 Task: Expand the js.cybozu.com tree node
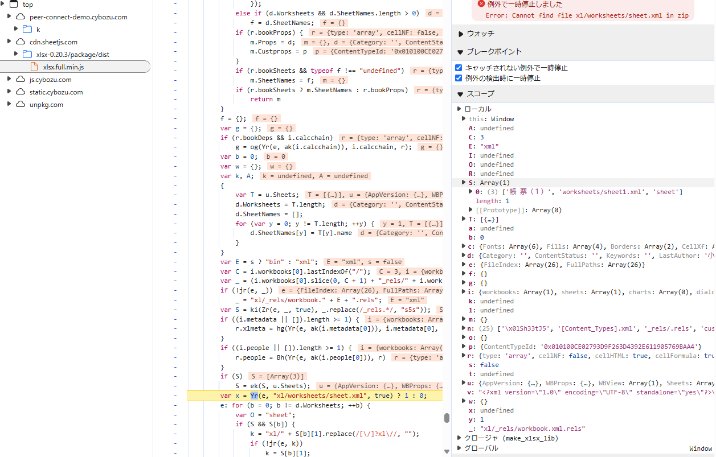[10, 80]
